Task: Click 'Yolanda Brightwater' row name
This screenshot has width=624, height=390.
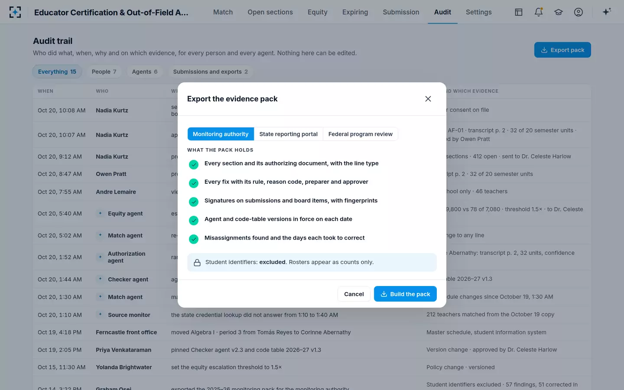Action: [124, 367]
